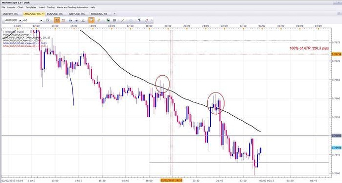Image resolution: width=342 pixels, height=183 pixels.
Task: Click the blue 0.76468 current price marker
Action: coord(336,148)
